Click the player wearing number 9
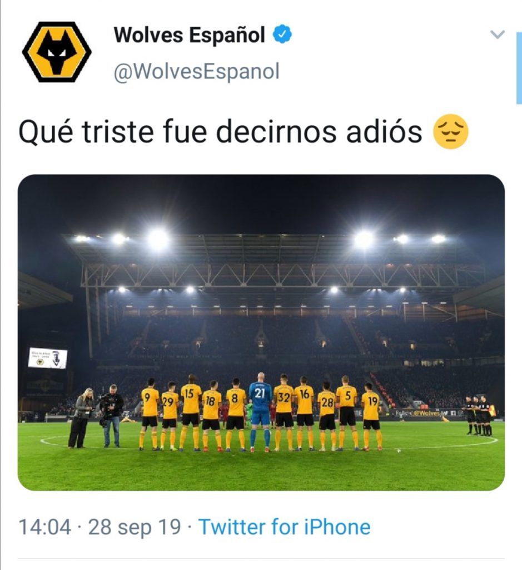This screenshot has height=570, width=522. [150, 414]
